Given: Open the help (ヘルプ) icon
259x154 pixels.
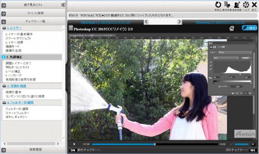Looking at the screenshot, I should coord(246,5).
